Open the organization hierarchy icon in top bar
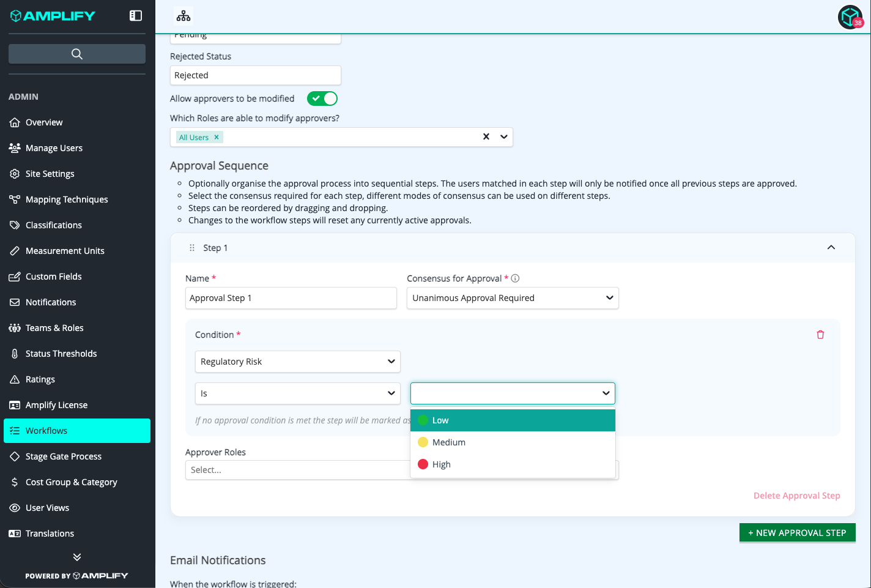This screenshot has width=871, height=588. (183, 16)
